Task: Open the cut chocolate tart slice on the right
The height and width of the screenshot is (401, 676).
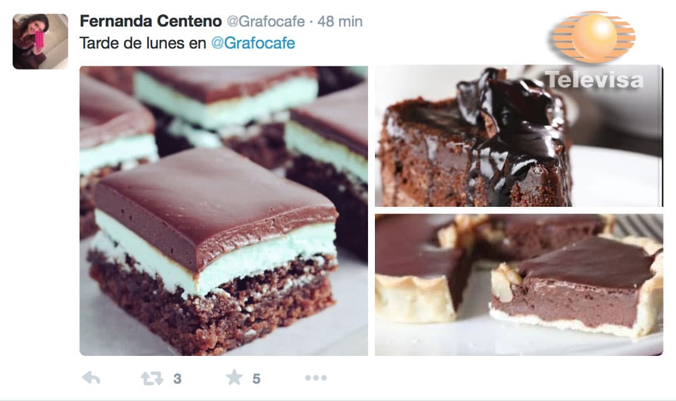Action: pyautogui.click(x=576, y=286)
